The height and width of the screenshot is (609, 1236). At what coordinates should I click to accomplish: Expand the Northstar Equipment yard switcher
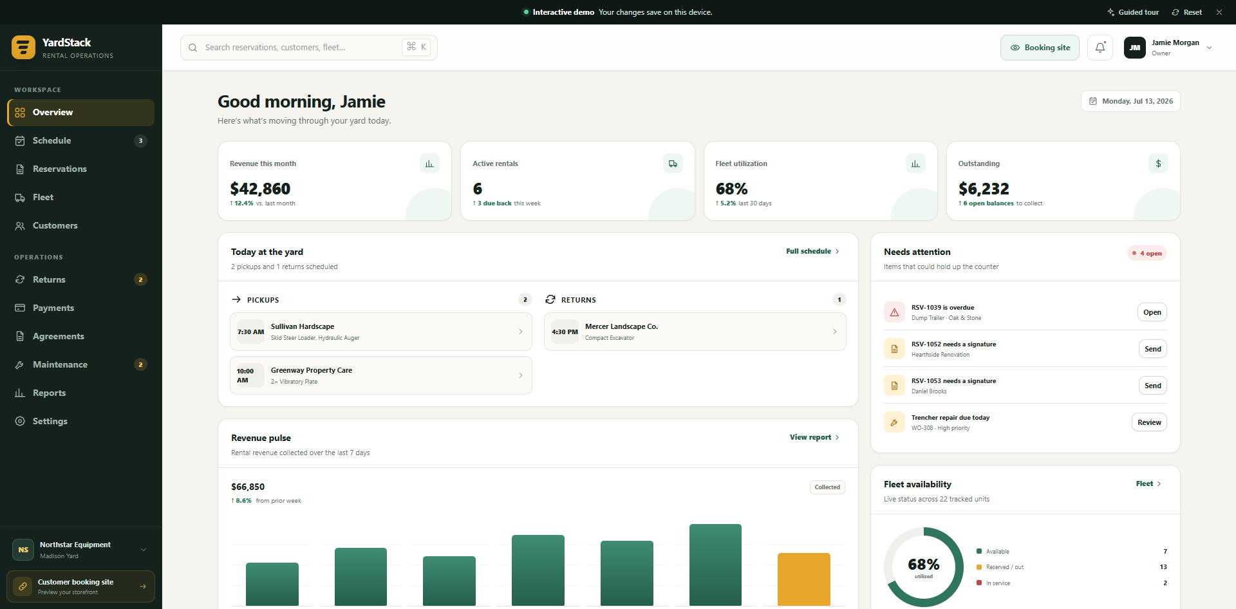pyautogui.click(x=81, y=550)
